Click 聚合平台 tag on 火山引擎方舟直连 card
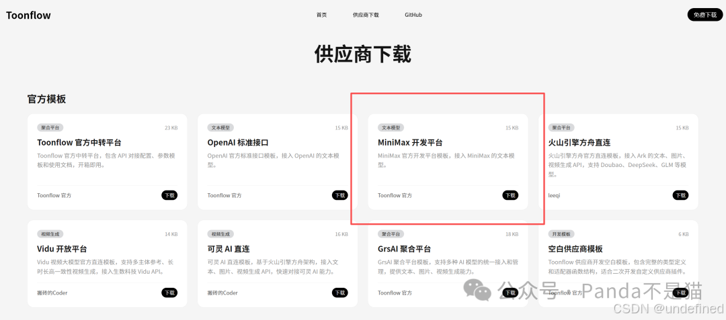Viewport: 726px width, 320px height. click(561, 128)
